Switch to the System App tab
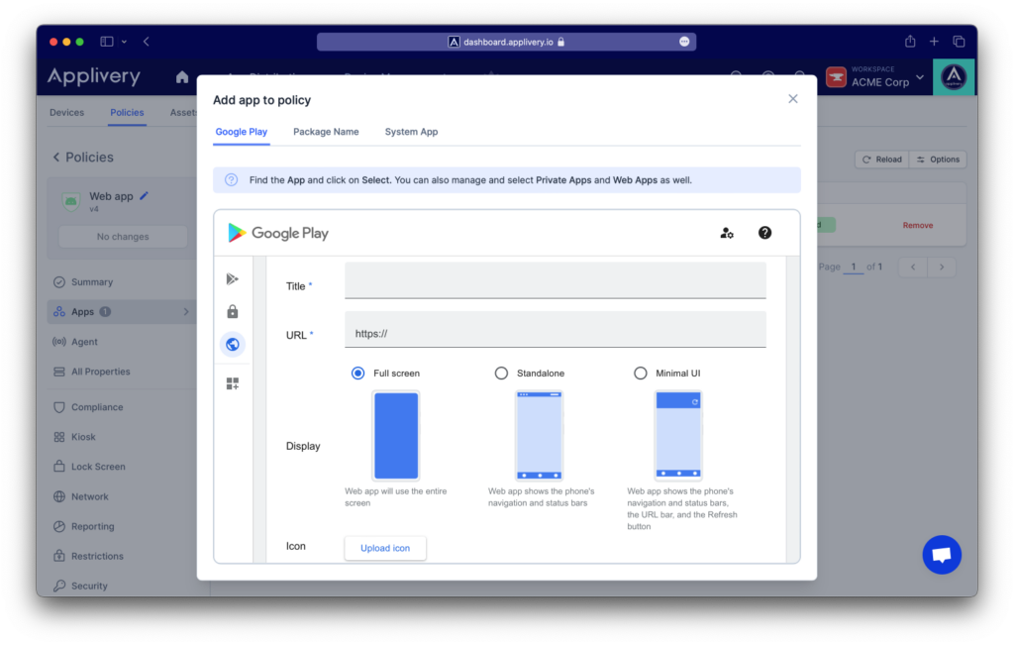The image size is (1014, 645). 411,132
